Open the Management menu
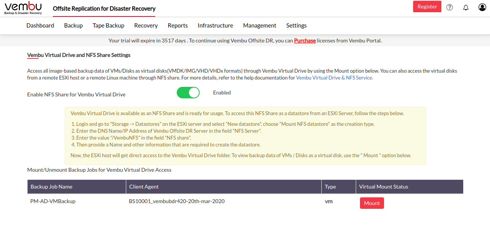 coord(260,26)
